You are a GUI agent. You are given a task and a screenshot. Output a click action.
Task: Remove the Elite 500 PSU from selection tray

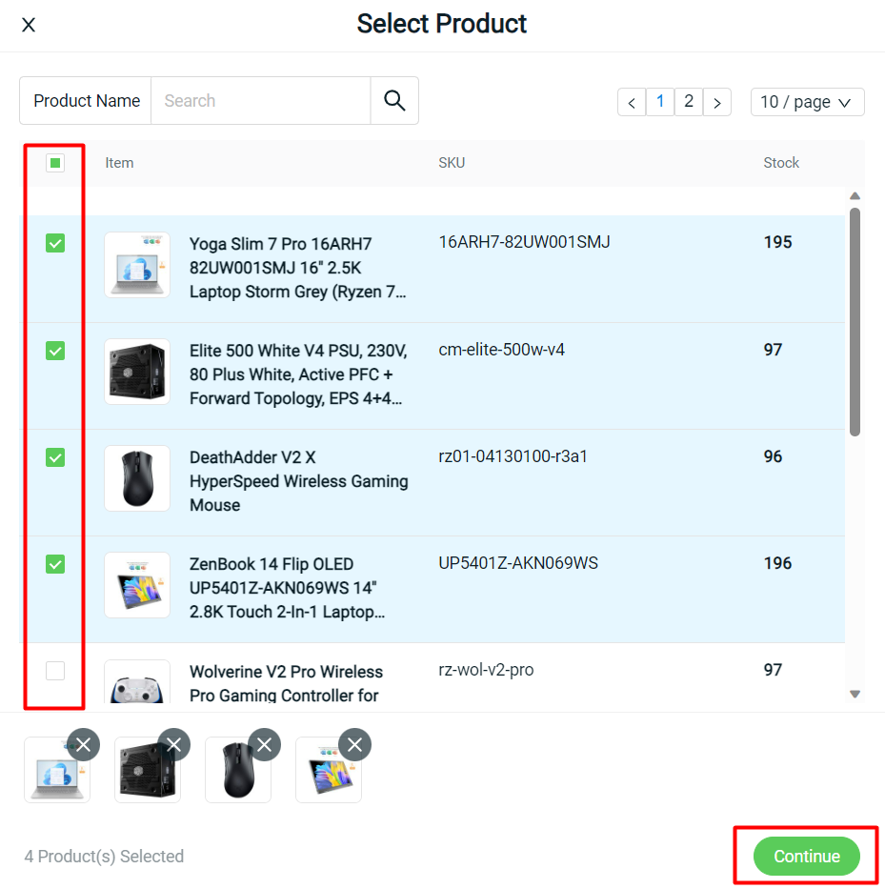(x=173, y=744)
